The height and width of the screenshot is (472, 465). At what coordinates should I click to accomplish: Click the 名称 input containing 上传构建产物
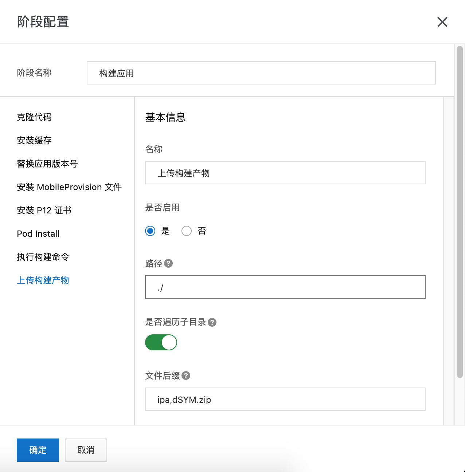click(285, 173)
